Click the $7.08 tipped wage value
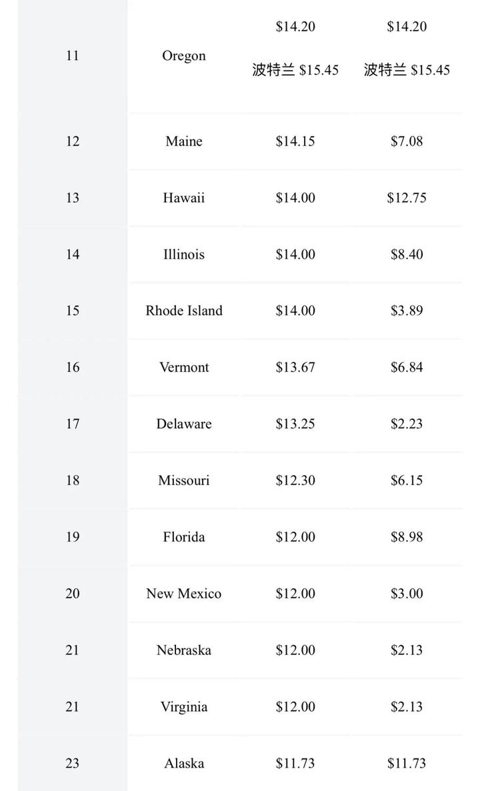Screen dimensions: 480x791 coord(407,141)
